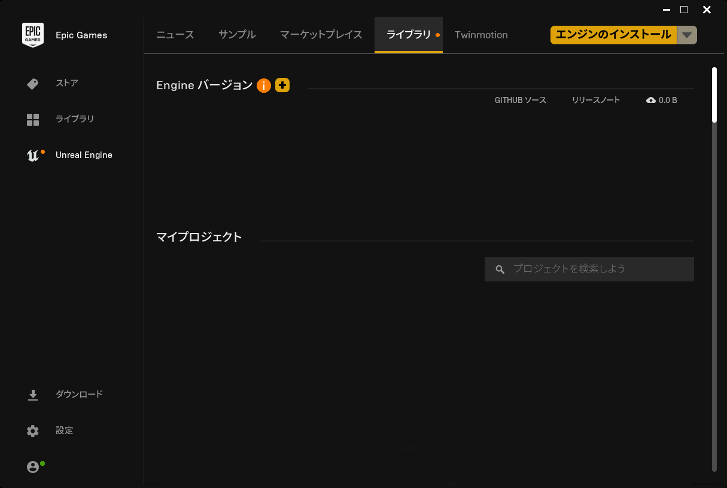
Task: Add an engine version with the plus icon
Action: click(x=282, y=85)
